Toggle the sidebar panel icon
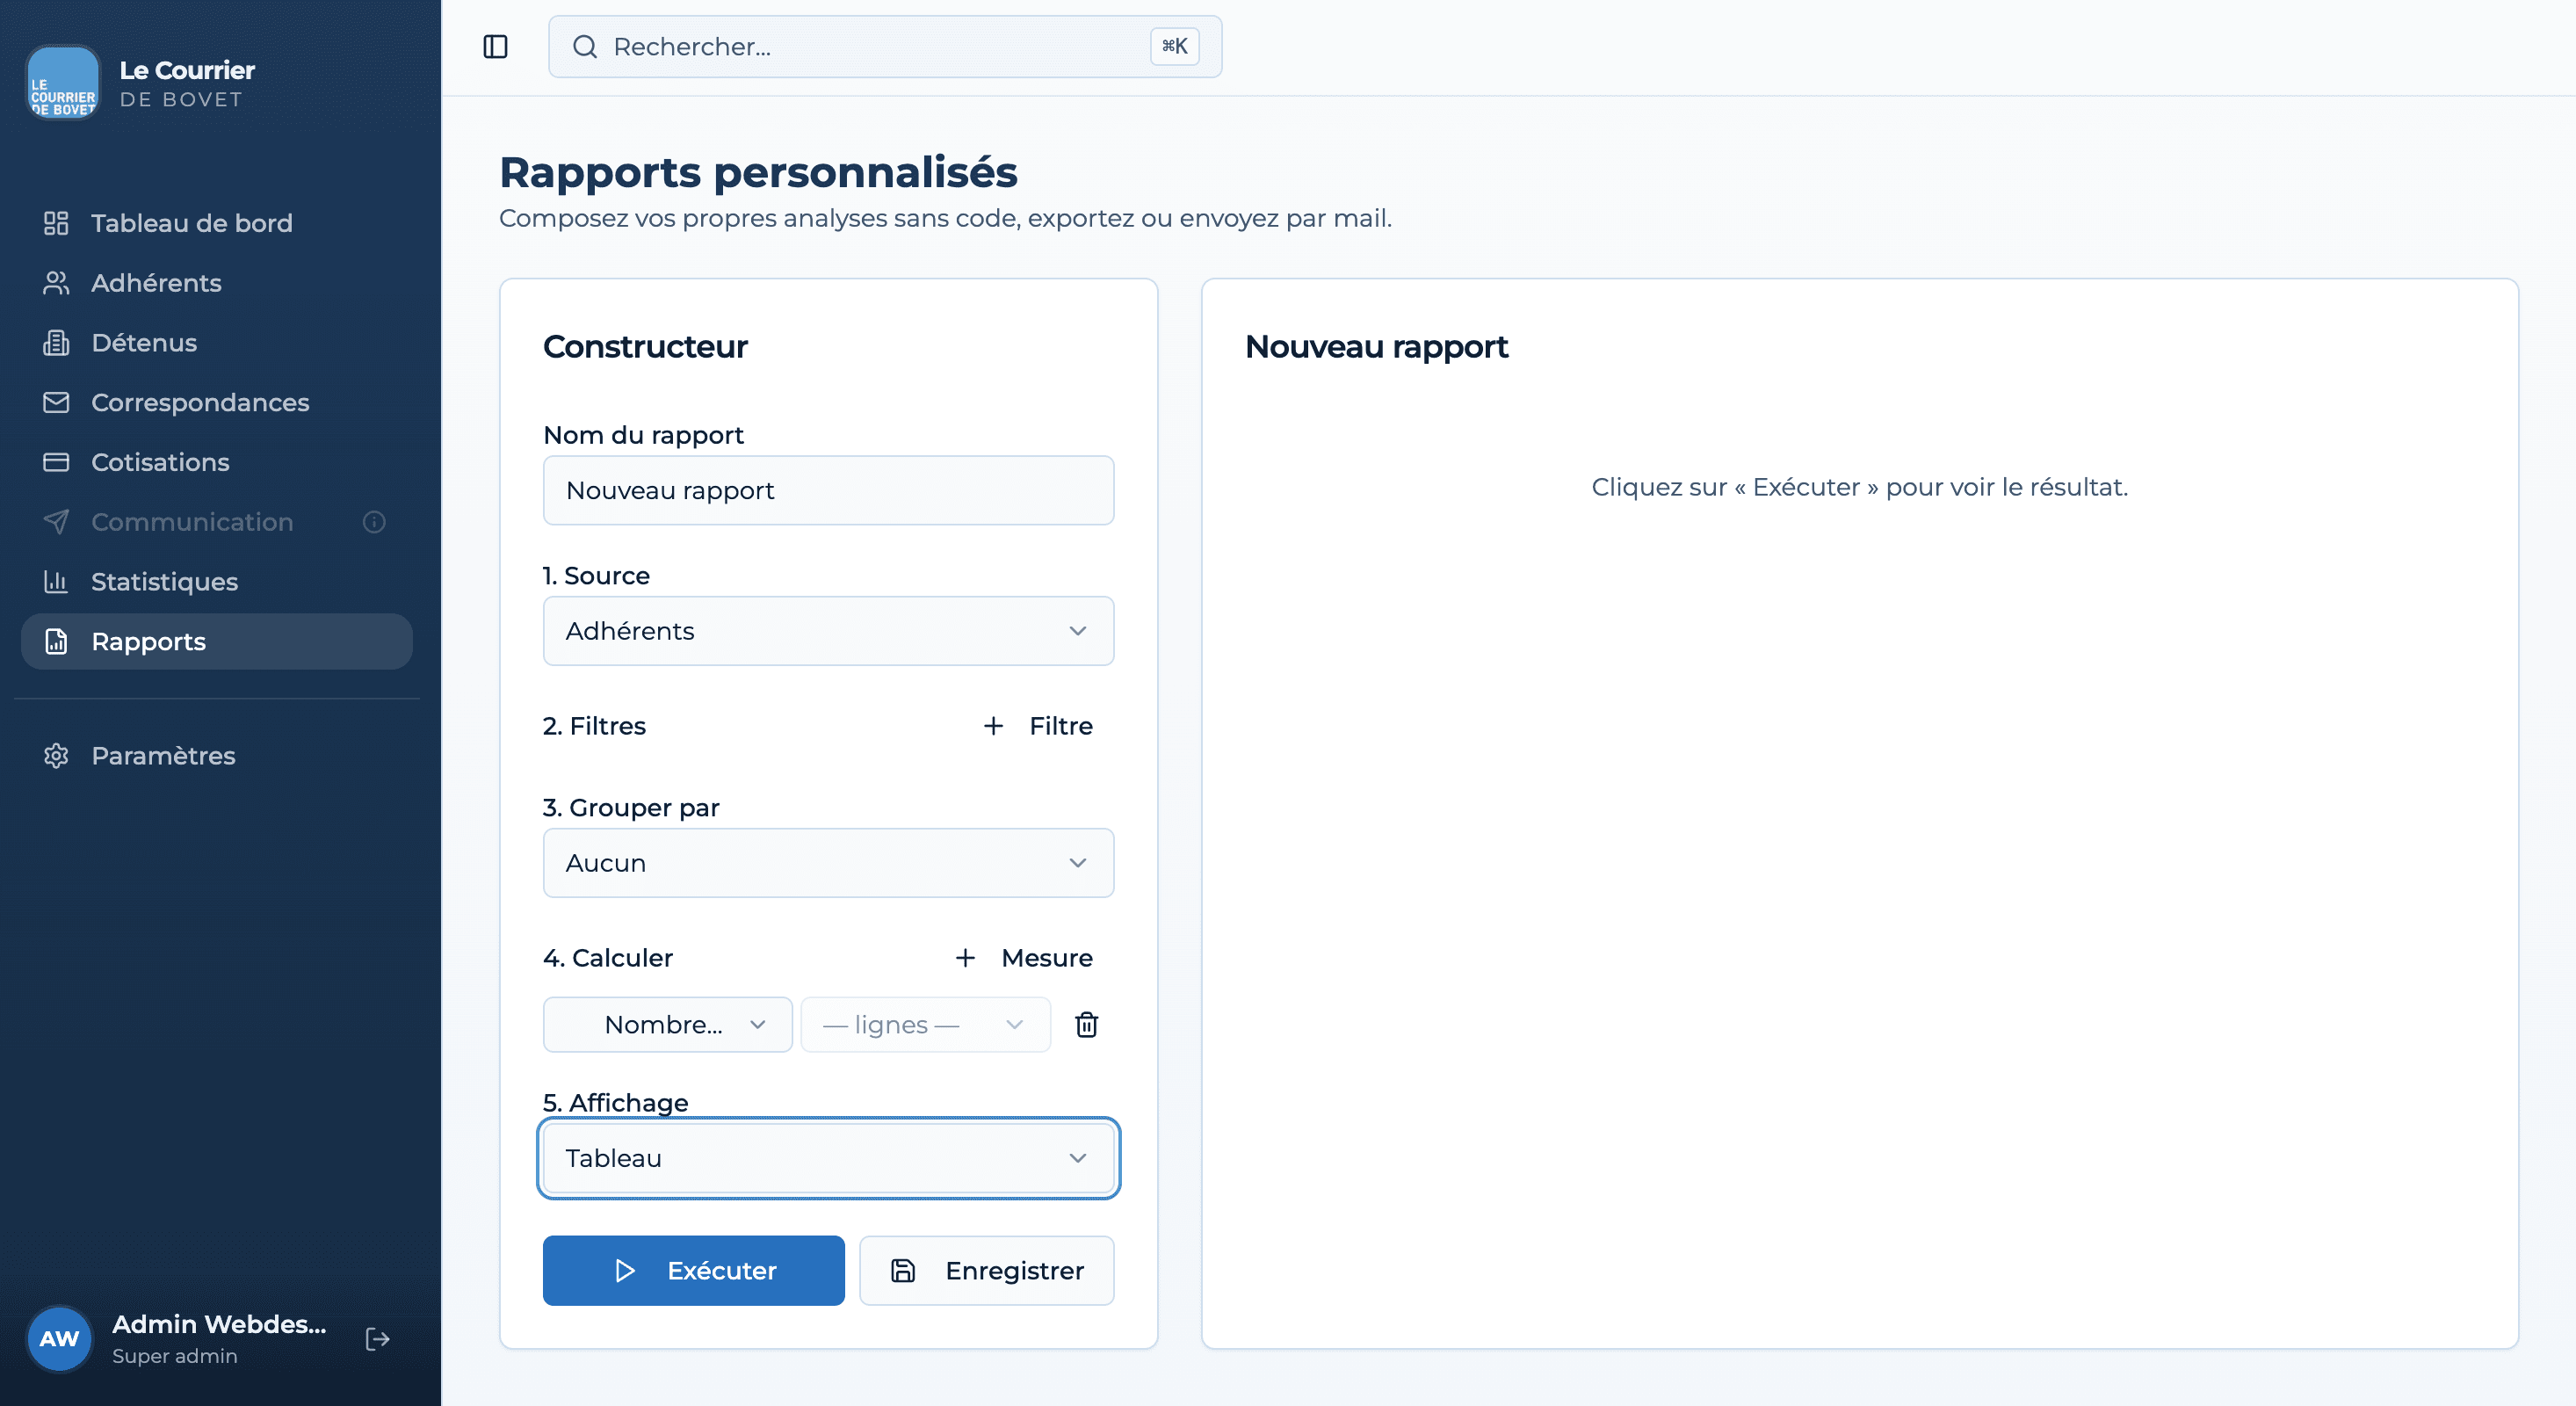The height and width of the screenshot is (1406, 2576). click(x=495, y=47)
